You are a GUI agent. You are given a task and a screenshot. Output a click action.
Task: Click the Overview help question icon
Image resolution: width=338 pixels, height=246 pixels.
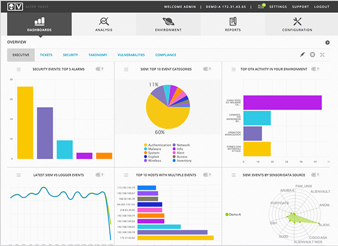point(327,43)
